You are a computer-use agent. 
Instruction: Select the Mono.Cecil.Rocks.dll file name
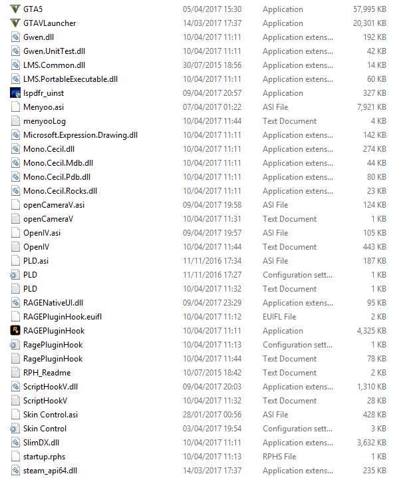point(61,191)
